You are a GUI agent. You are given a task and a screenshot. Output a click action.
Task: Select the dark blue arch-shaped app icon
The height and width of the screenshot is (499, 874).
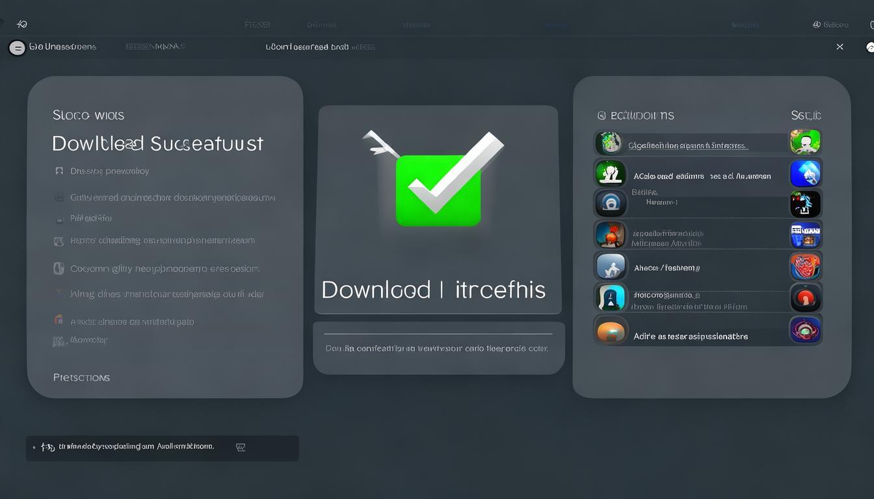pos(610,204)
